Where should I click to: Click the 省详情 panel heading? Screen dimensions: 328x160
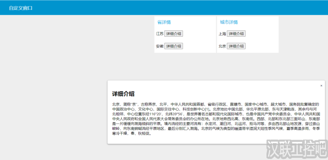pyautogui.click(x=164, y=22)
